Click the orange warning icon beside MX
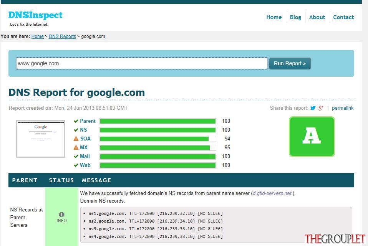This screenshot has width=368, height=246. click(76, 147)
